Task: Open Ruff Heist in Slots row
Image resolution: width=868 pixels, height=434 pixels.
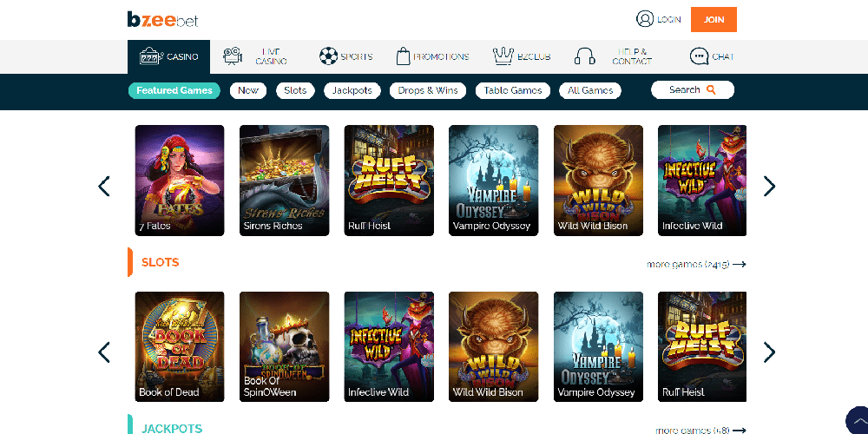Action: coord(702,346)
